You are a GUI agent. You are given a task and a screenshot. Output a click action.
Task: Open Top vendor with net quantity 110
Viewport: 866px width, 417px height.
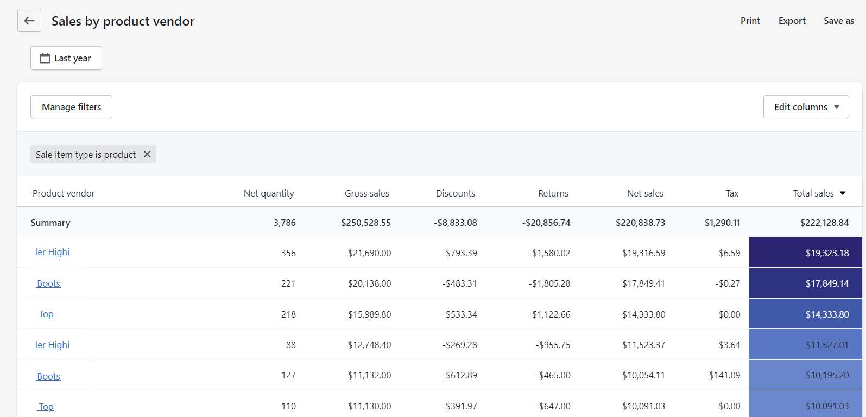point(46,407)
